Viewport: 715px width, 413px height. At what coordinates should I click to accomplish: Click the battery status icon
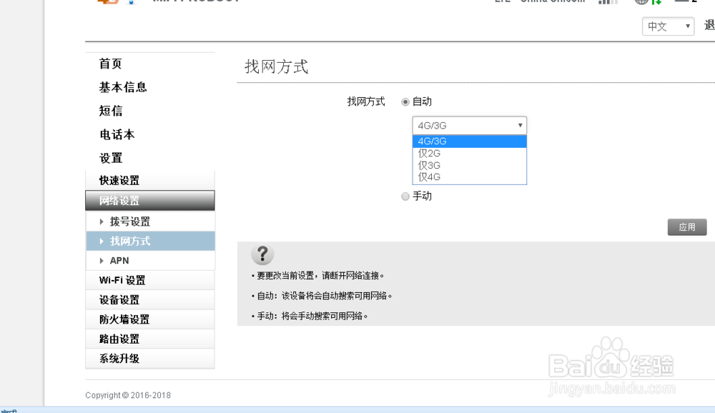[683, 2]
